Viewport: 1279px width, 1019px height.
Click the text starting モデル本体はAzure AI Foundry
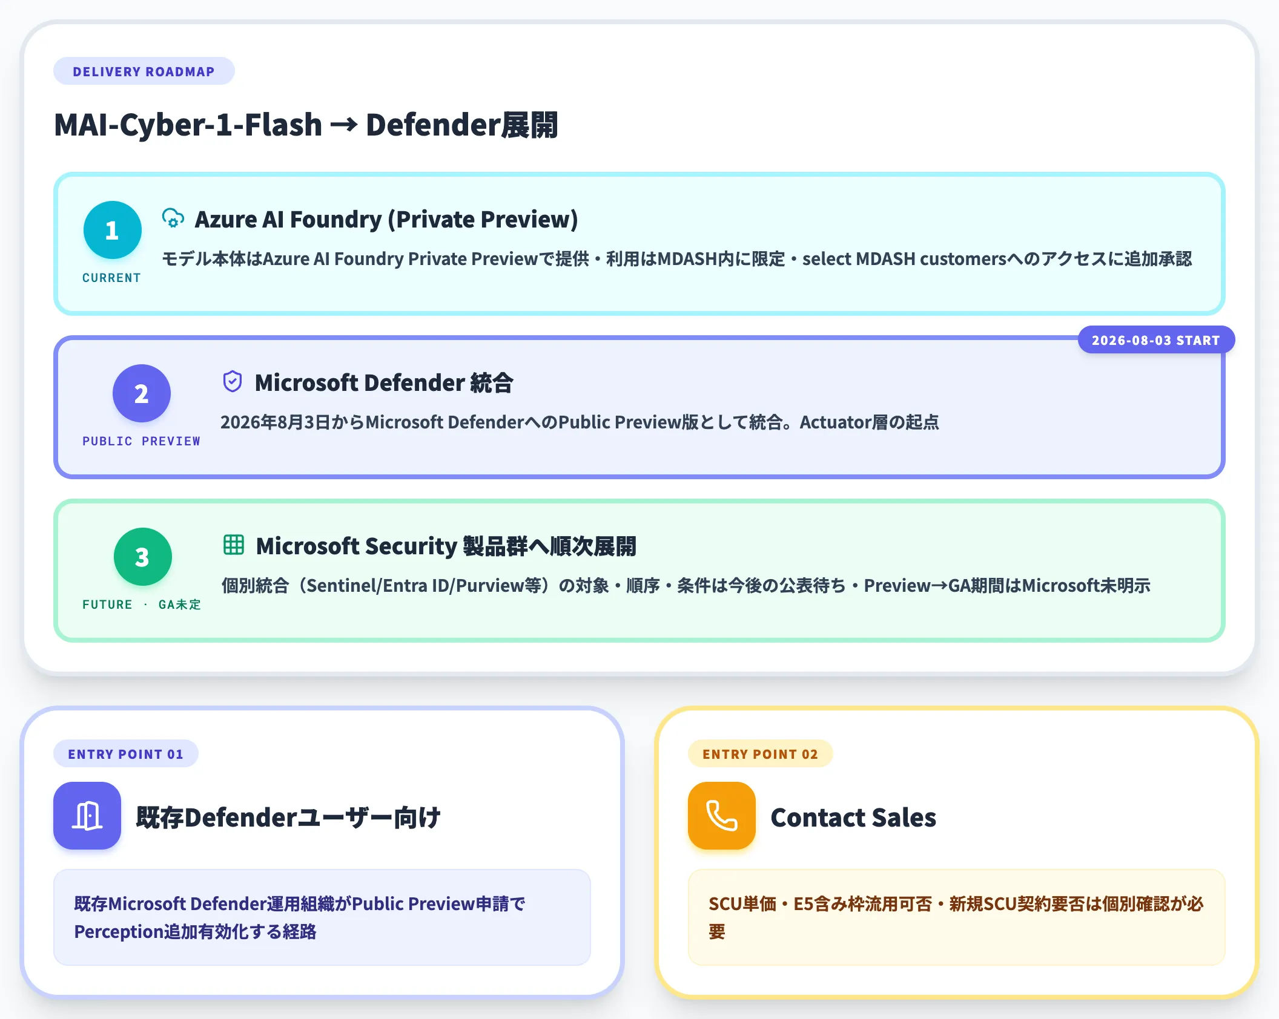677,259
